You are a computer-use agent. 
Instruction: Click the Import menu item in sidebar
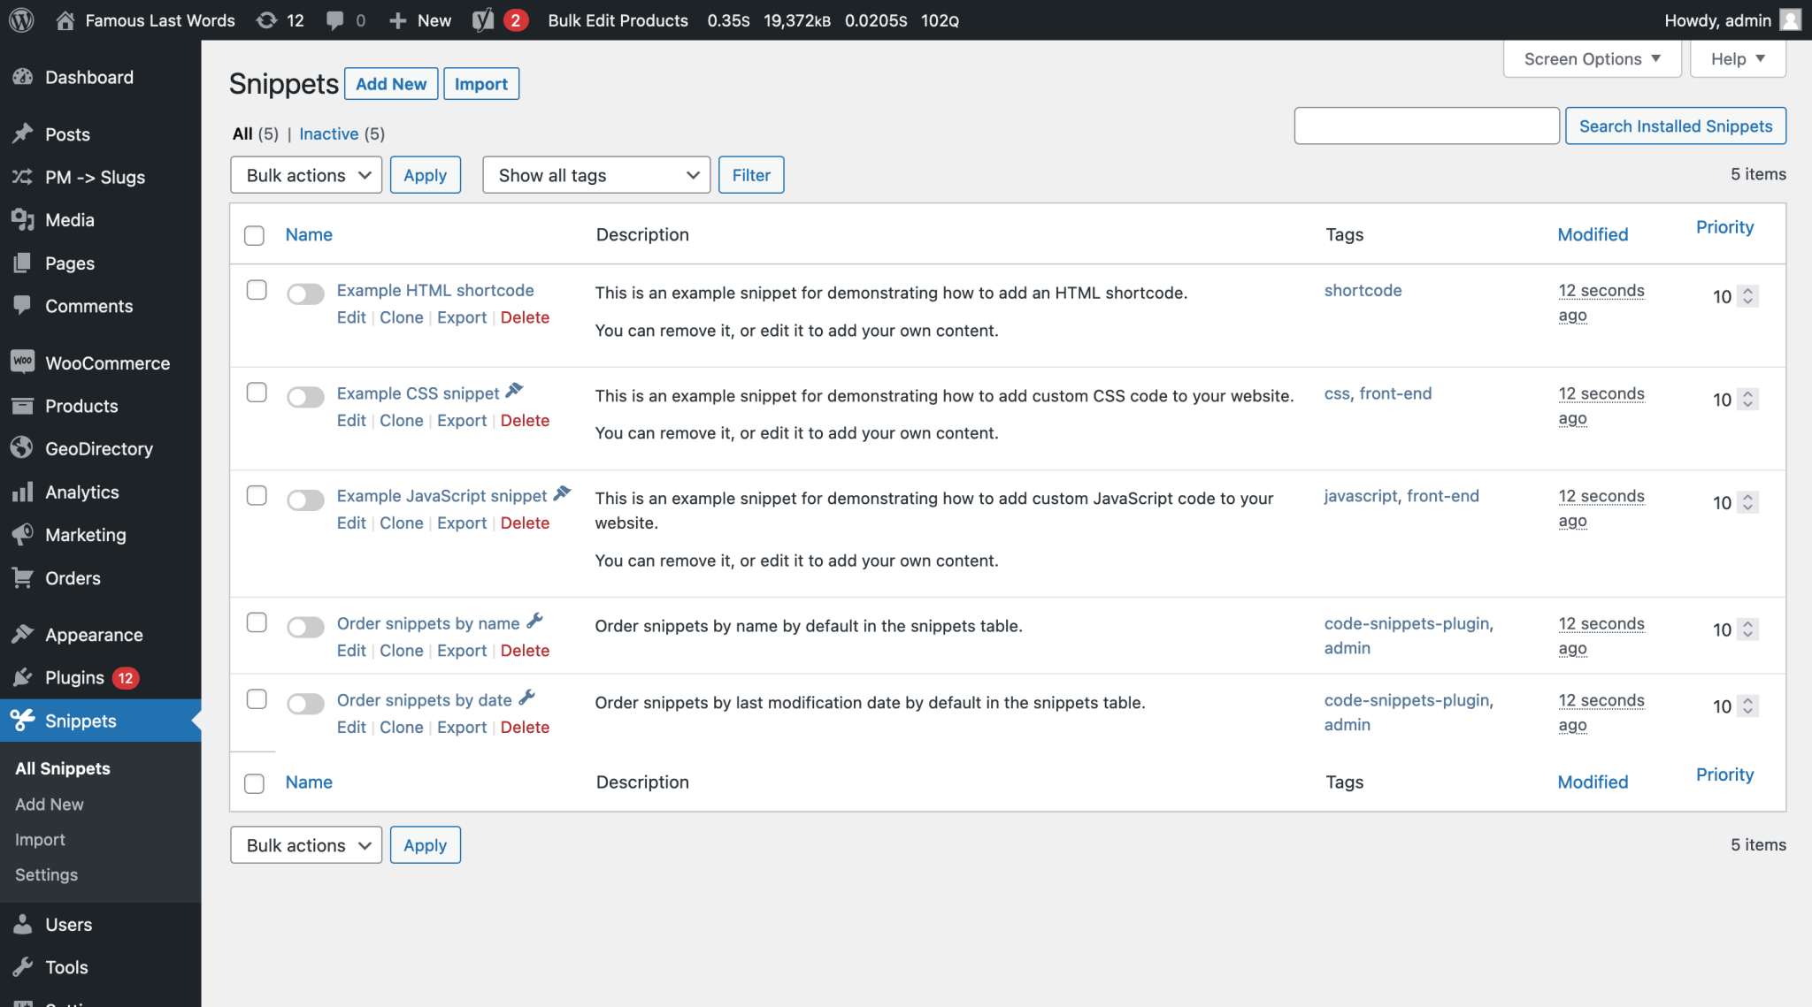click(40, 838)
